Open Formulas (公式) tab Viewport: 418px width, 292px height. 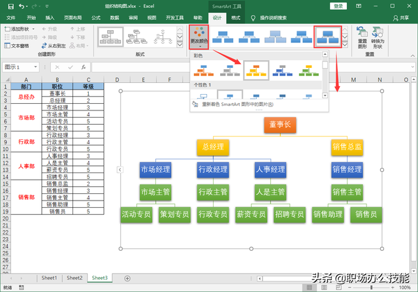(x=96, y=18)
